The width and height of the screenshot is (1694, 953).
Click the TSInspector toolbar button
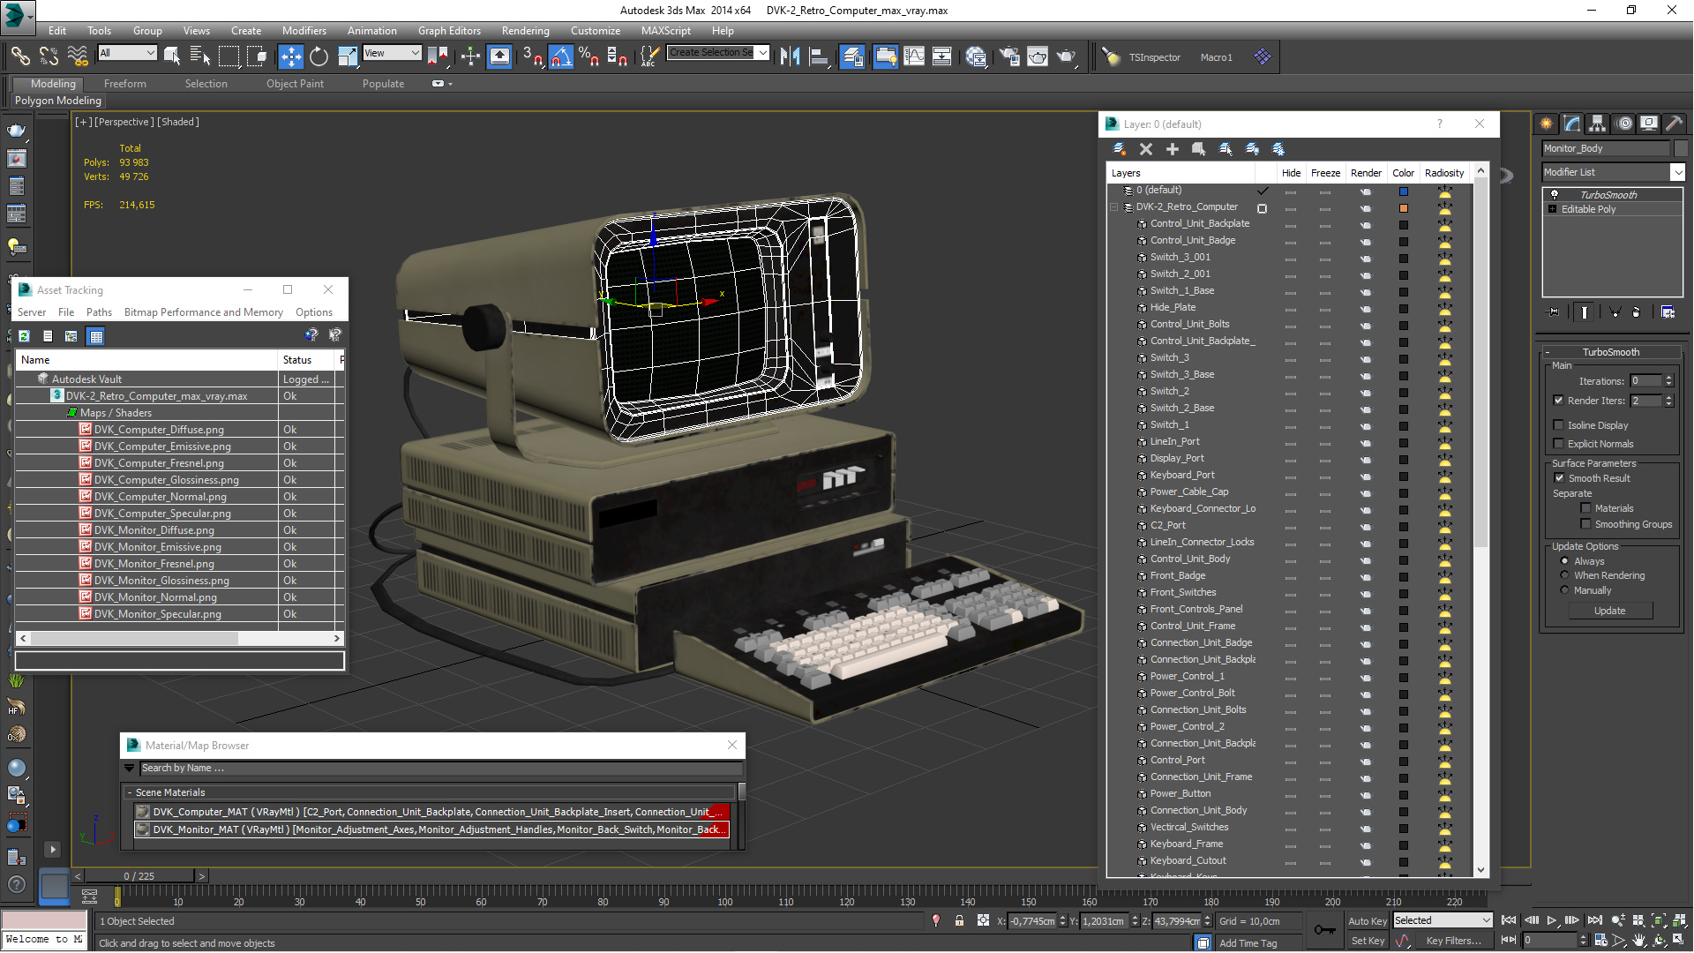1154,57
